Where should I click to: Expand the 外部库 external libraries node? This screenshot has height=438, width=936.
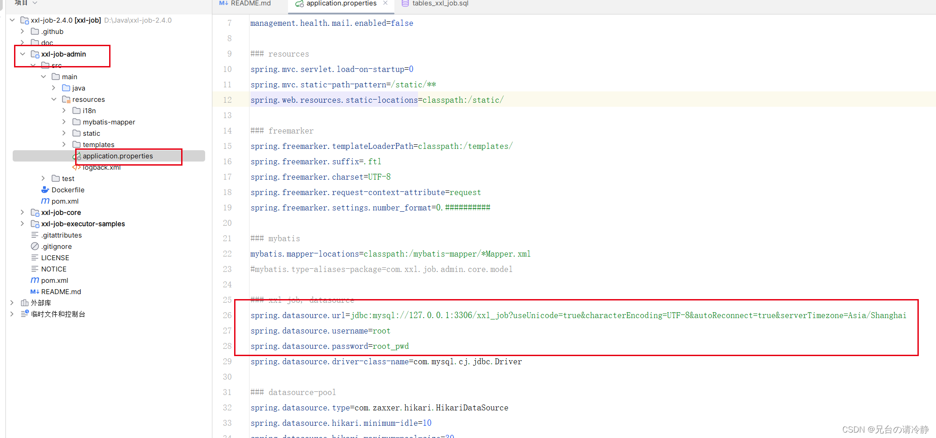click(x=12, y=303)
